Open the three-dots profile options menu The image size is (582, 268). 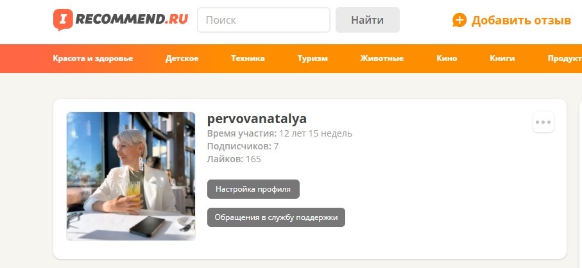pyautogui.click(x=543, y=122)
